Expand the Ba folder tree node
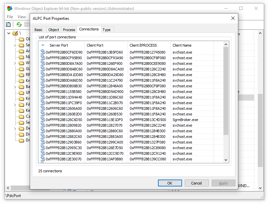The height and width of the screenshot is (204, 269). 15,87
